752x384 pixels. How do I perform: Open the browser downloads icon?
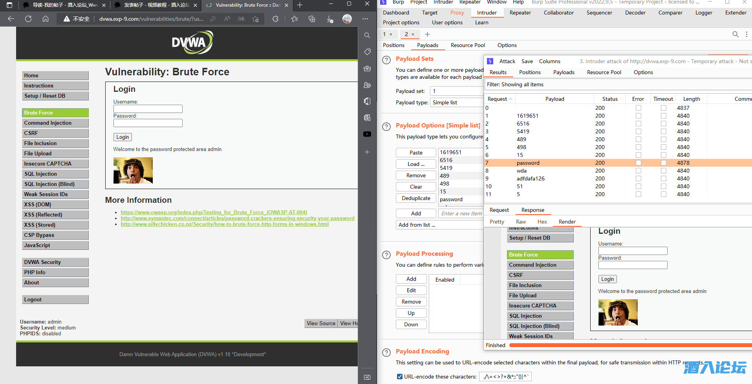330,19
